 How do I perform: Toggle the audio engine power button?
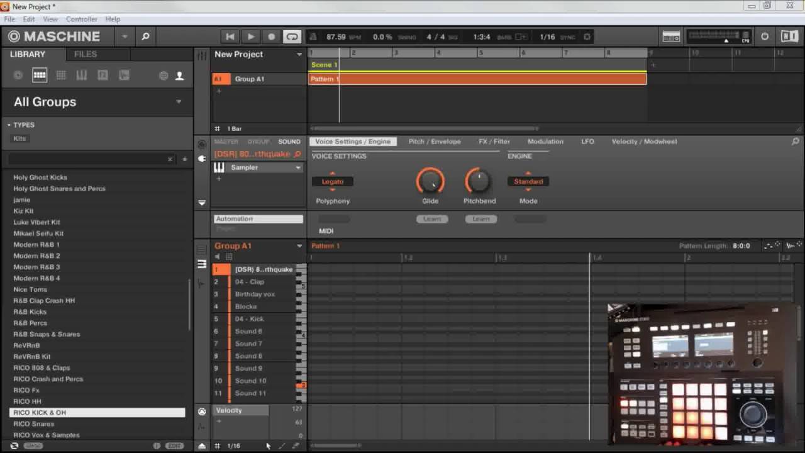pos(765,36)
